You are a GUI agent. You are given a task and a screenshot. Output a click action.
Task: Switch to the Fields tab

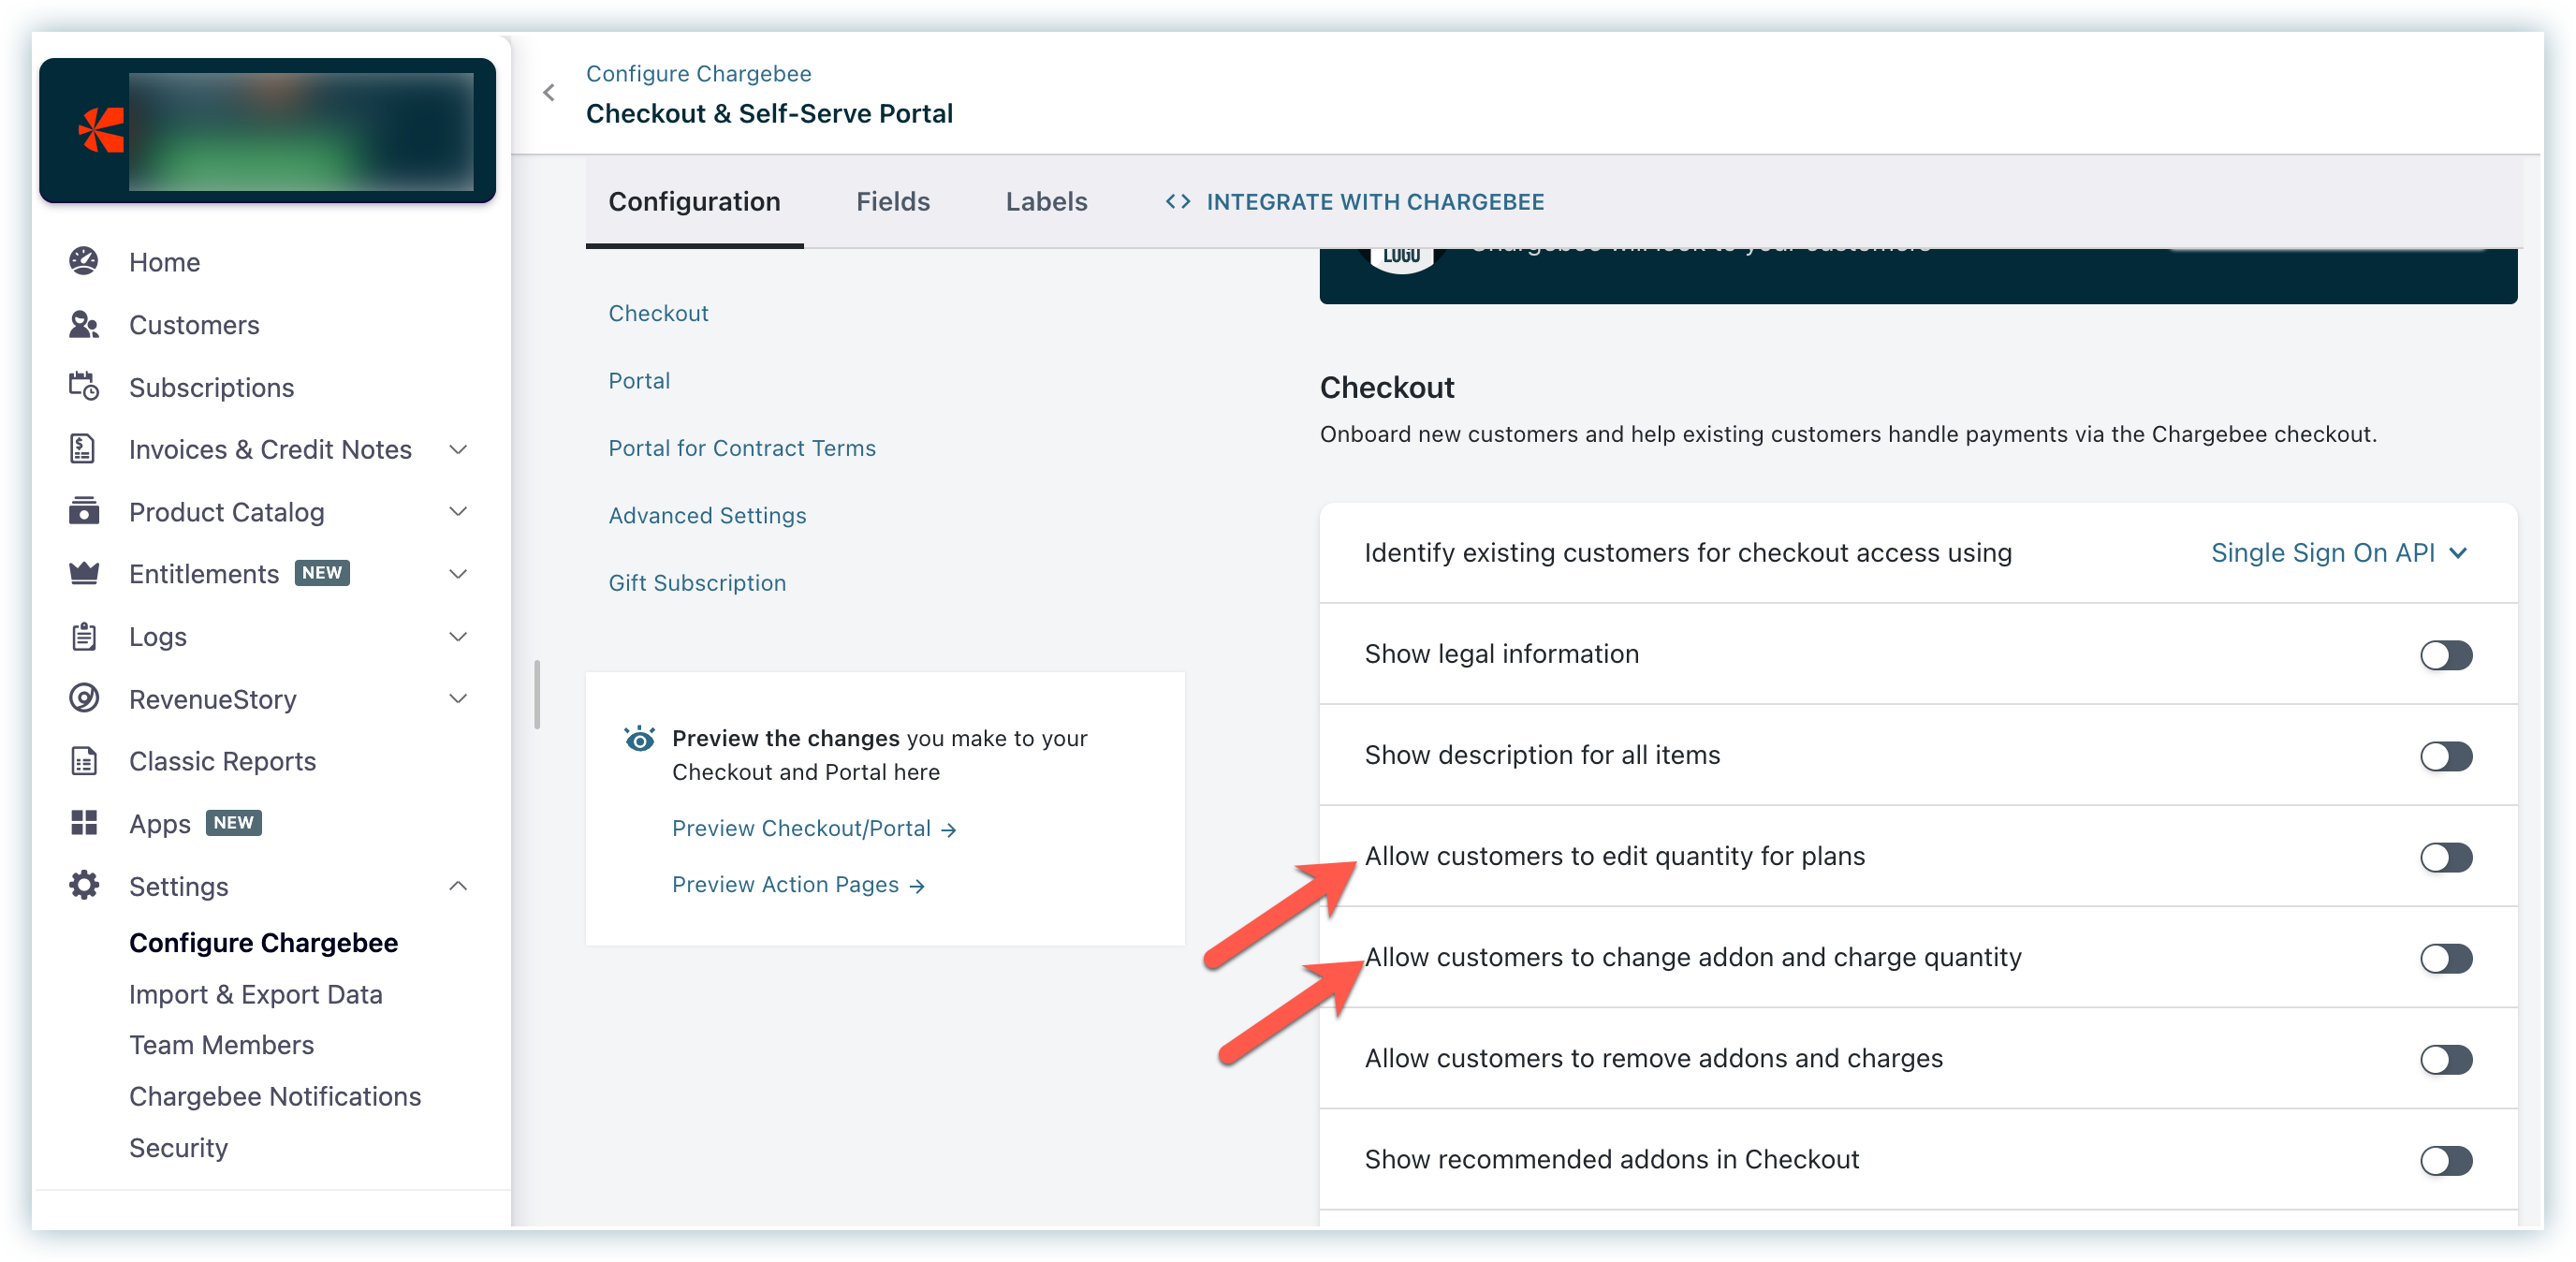point(892,202)
